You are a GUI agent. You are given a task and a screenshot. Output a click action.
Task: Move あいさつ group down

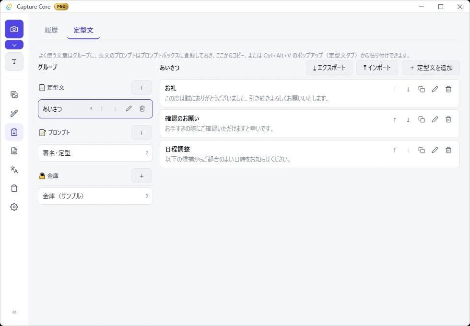[115, 109]
